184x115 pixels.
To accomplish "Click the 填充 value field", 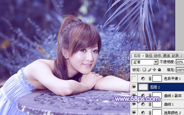I will pyautogui.click(x=180, y=70).
